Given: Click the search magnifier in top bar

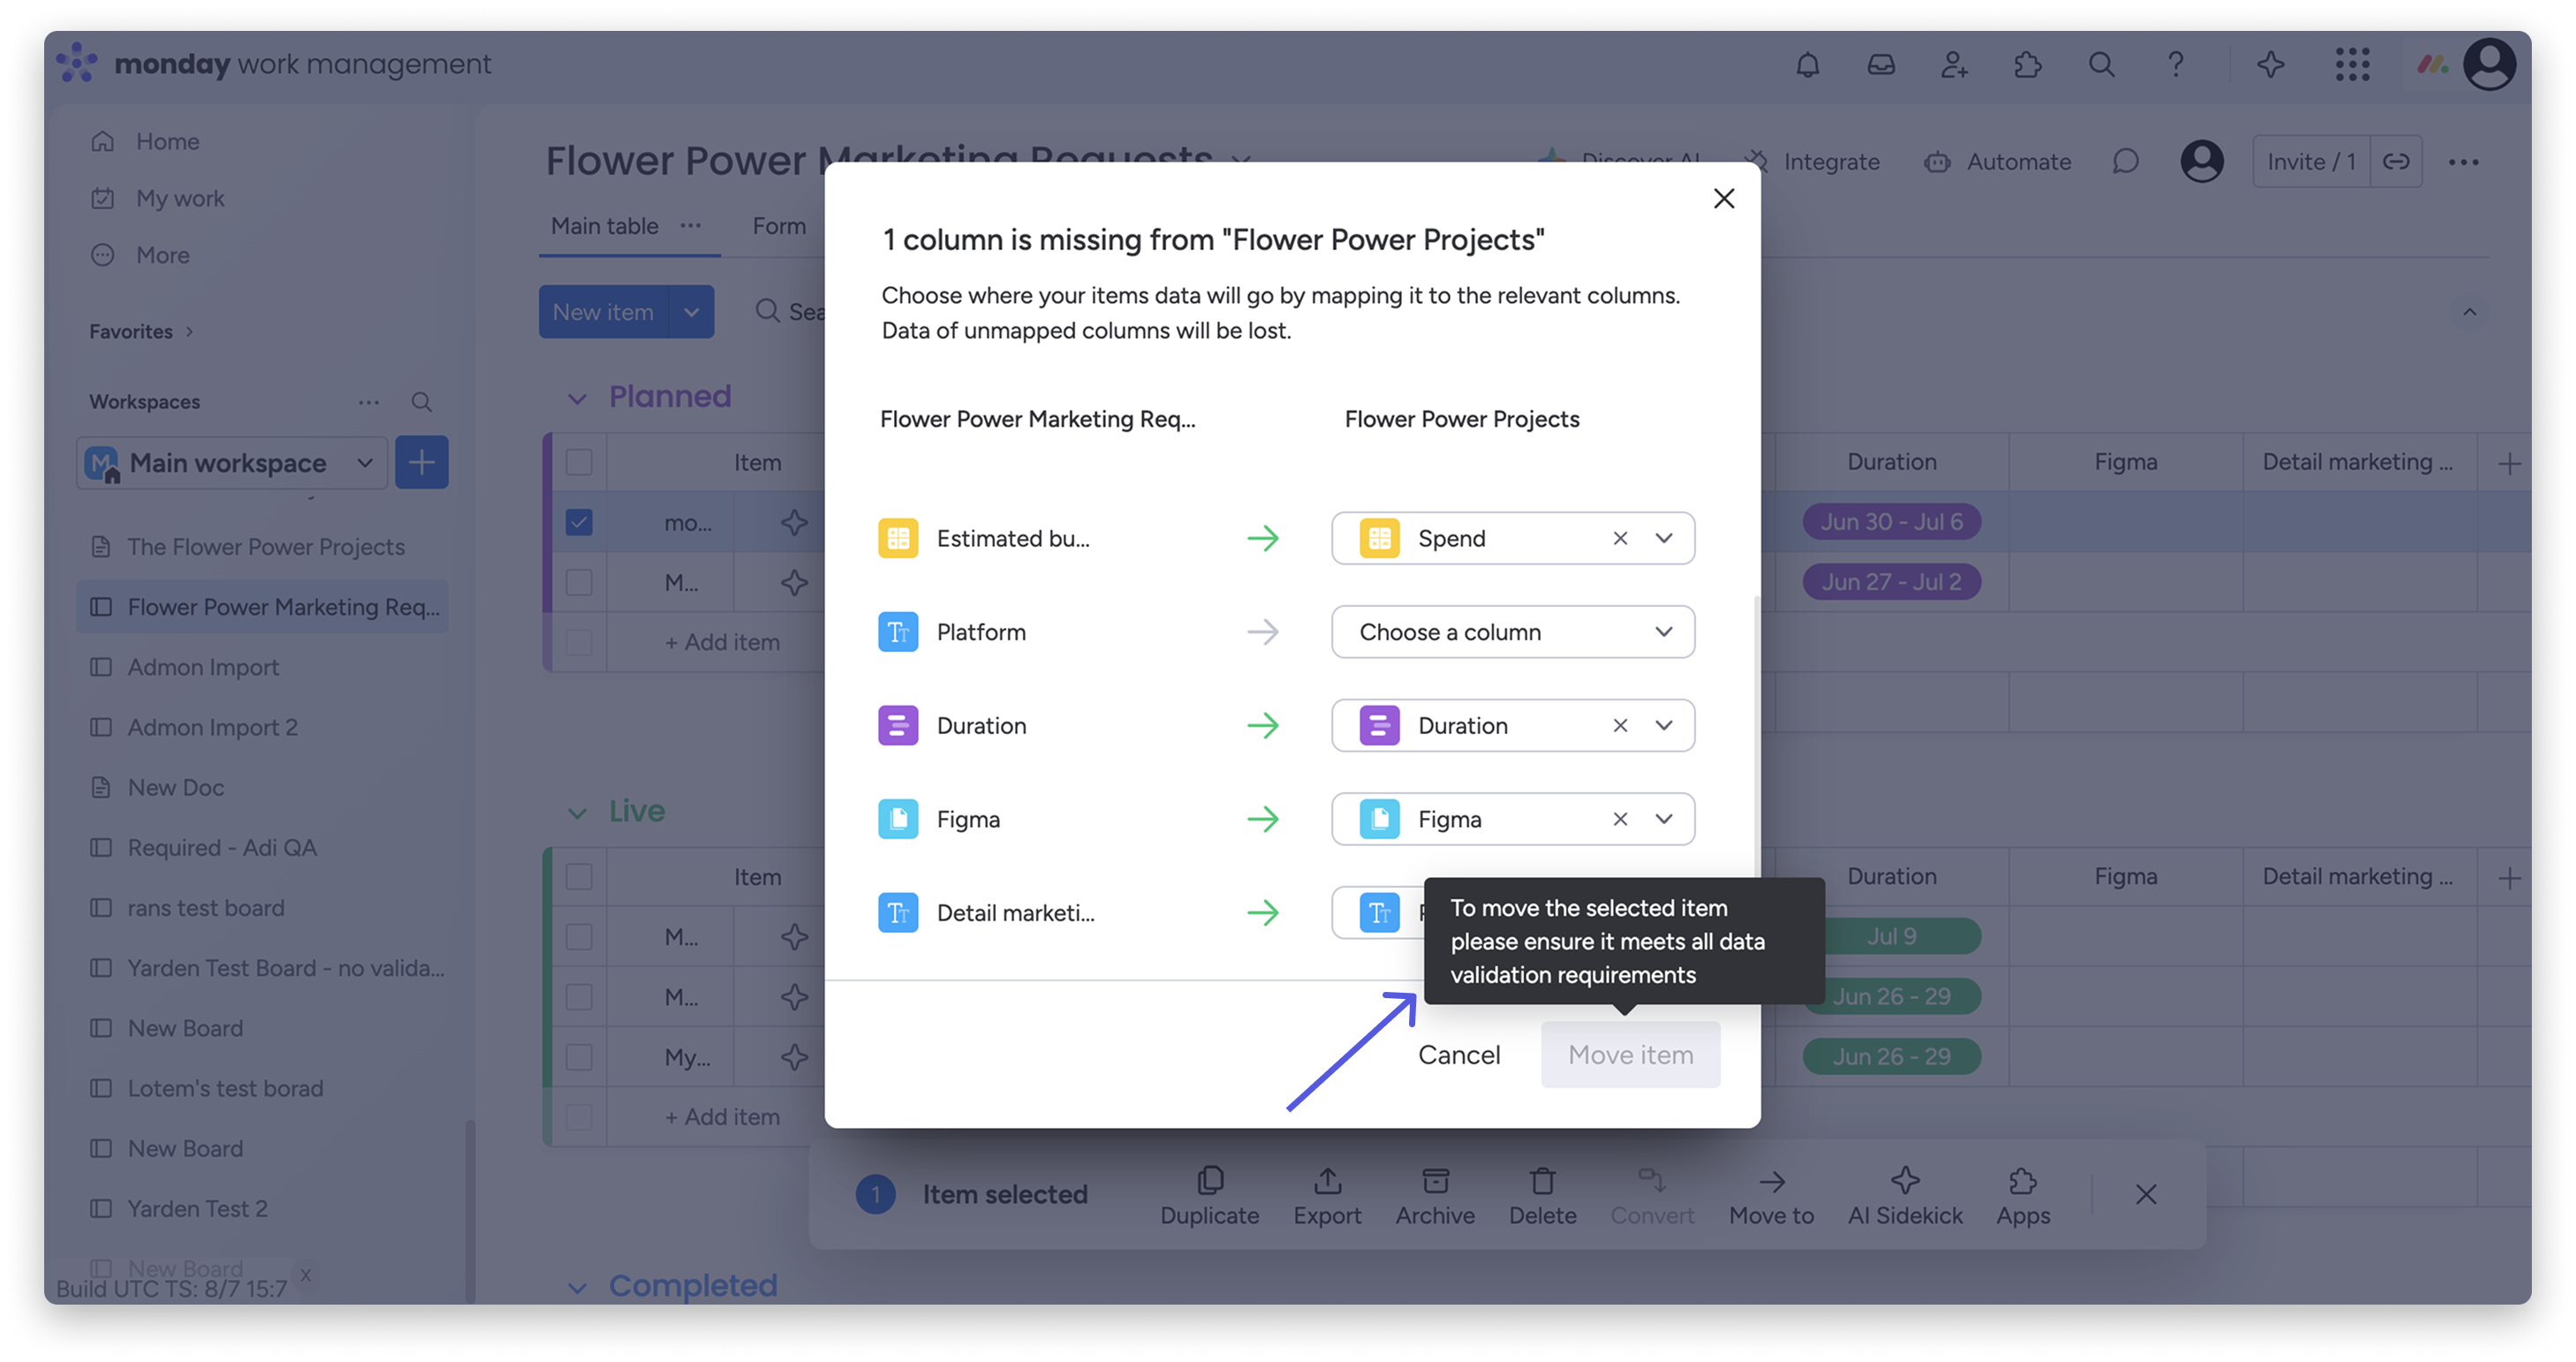Looking at the screenshot, I should tap(2101, 65).
